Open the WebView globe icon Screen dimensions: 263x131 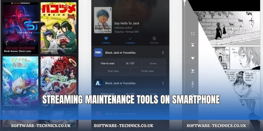point(154,39)
